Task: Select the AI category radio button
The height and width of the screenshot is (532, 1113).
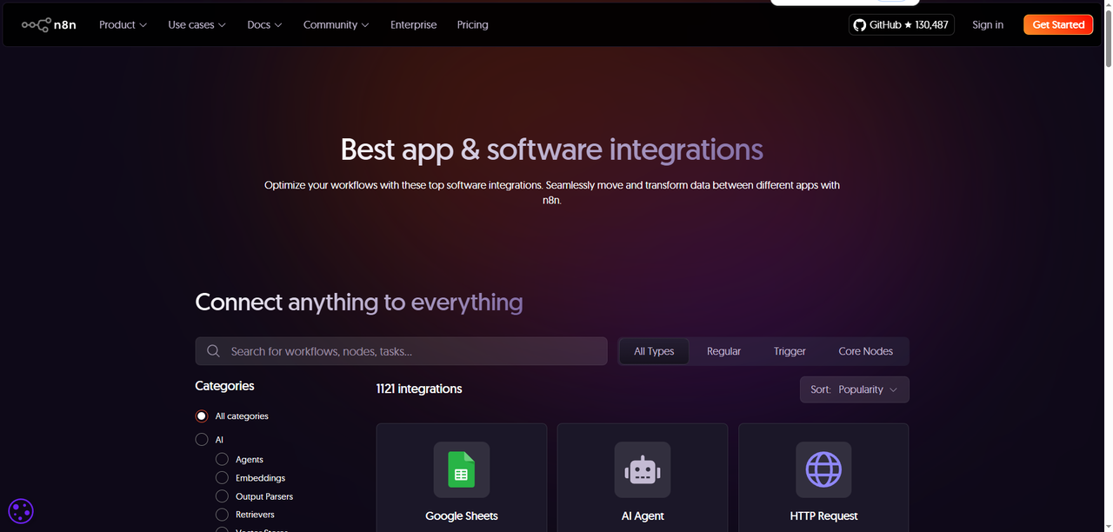Action: (202, 440)
